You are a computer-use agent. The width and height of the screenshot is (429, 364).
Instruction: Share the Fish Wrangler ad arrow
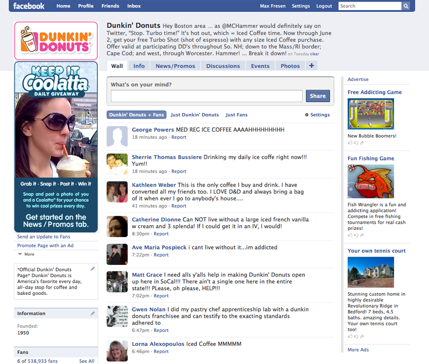(362, 235)
